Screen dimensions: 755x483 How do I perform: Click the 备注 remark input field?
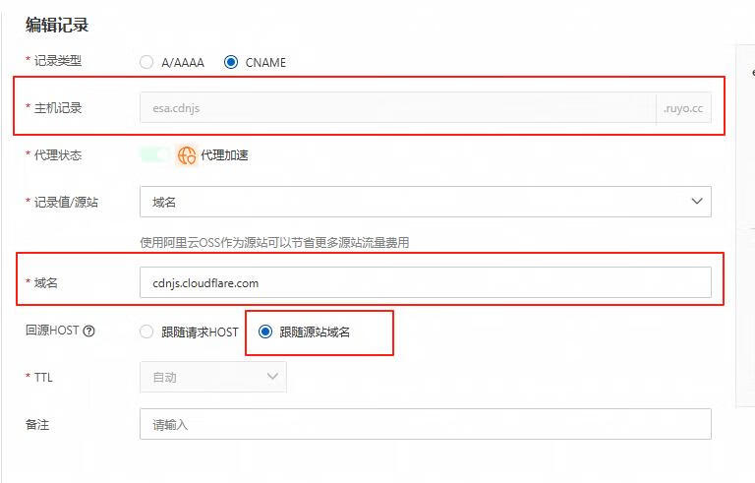(425, 424)
